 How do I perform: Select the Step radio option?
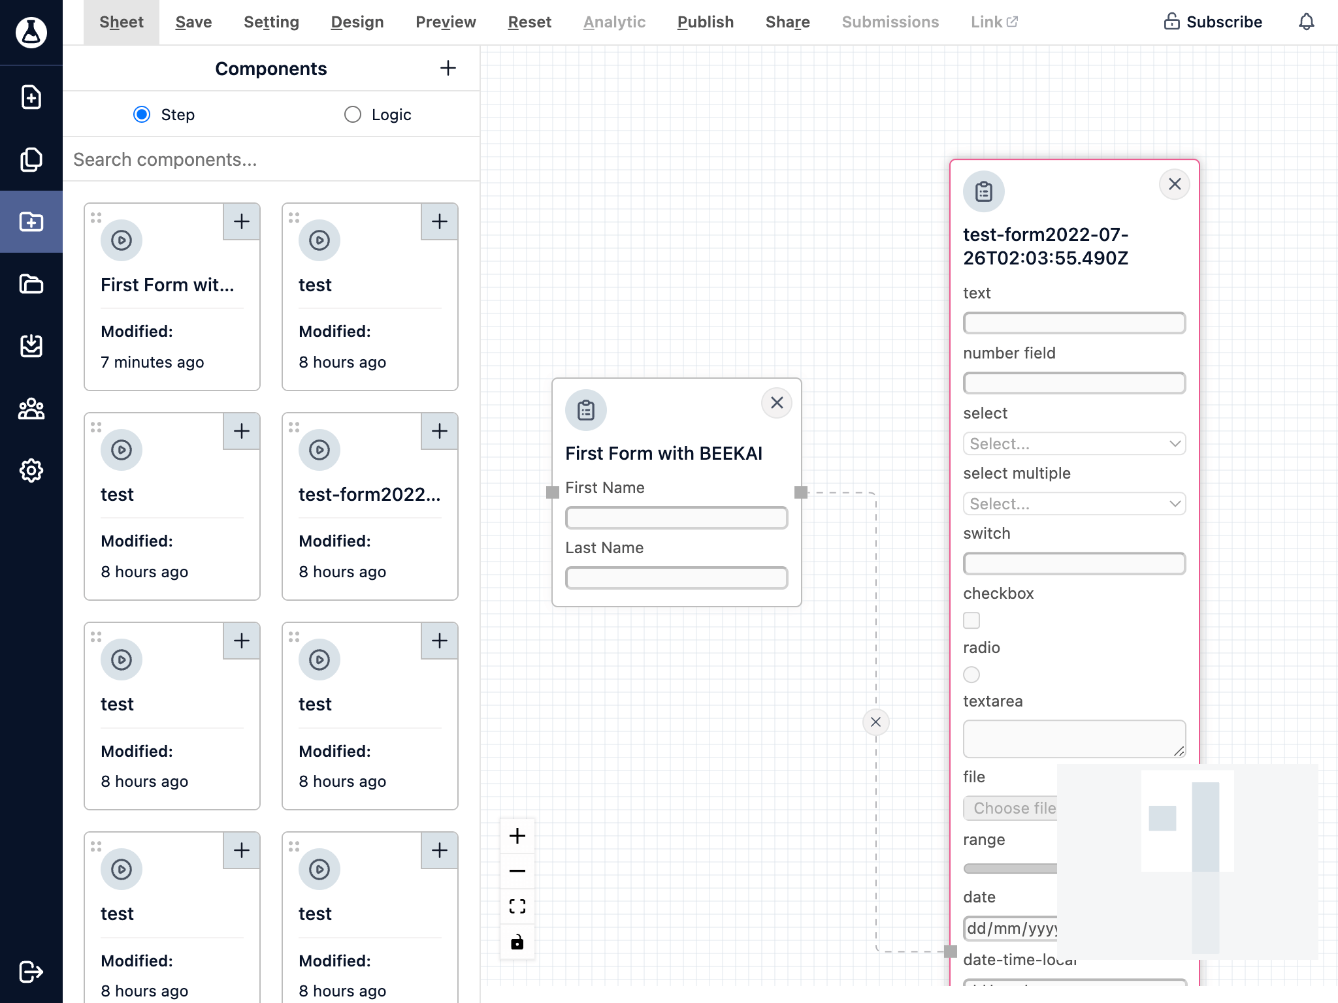(142, 114)
